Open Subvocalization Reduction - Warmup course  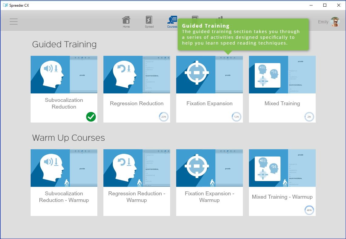(64, 197)
